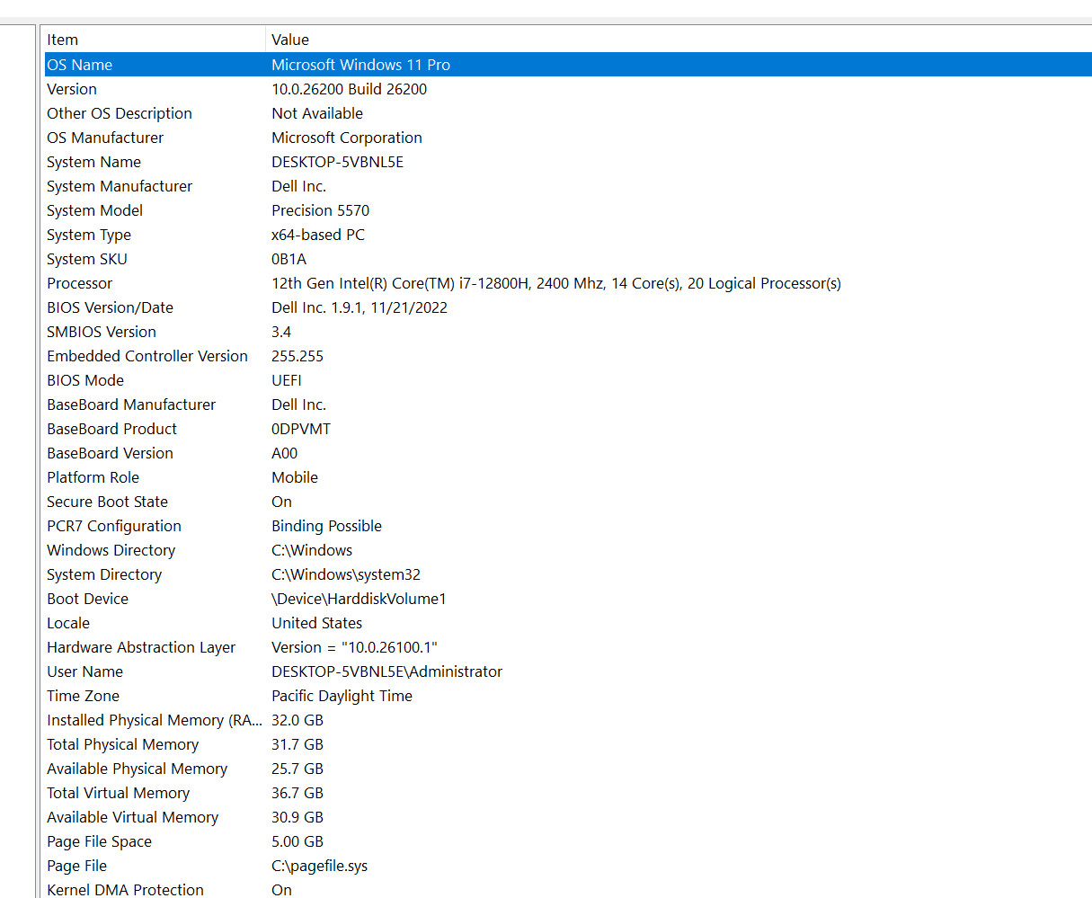1092x898 pixels.
Task: Click the 0DPVMT value
Action: point(301,429)
